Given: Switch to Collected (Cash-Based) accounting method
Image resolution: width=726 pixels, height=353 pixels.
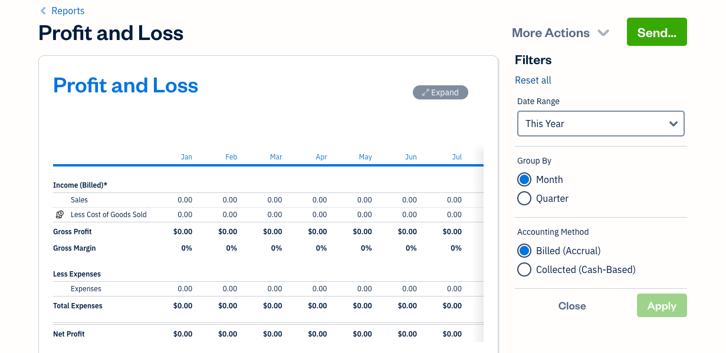Looking at the screenshot, I should pyautogui.click(x=524, y=269).
